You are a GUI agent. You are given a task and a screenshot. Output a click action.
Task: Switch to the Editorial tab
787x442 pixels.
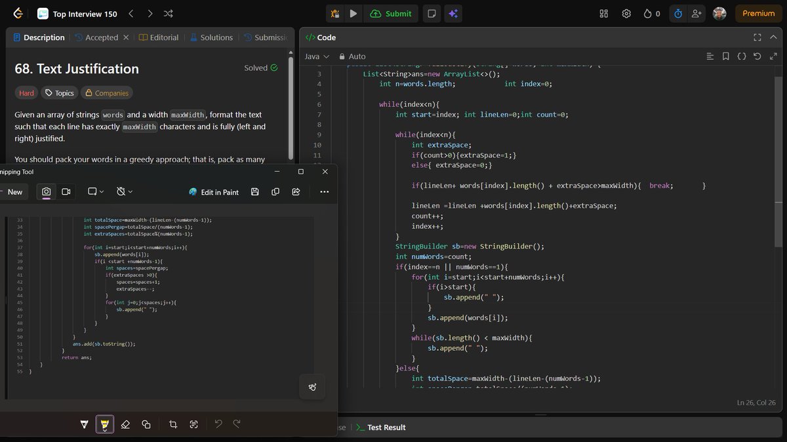click(x=159, y=37)
